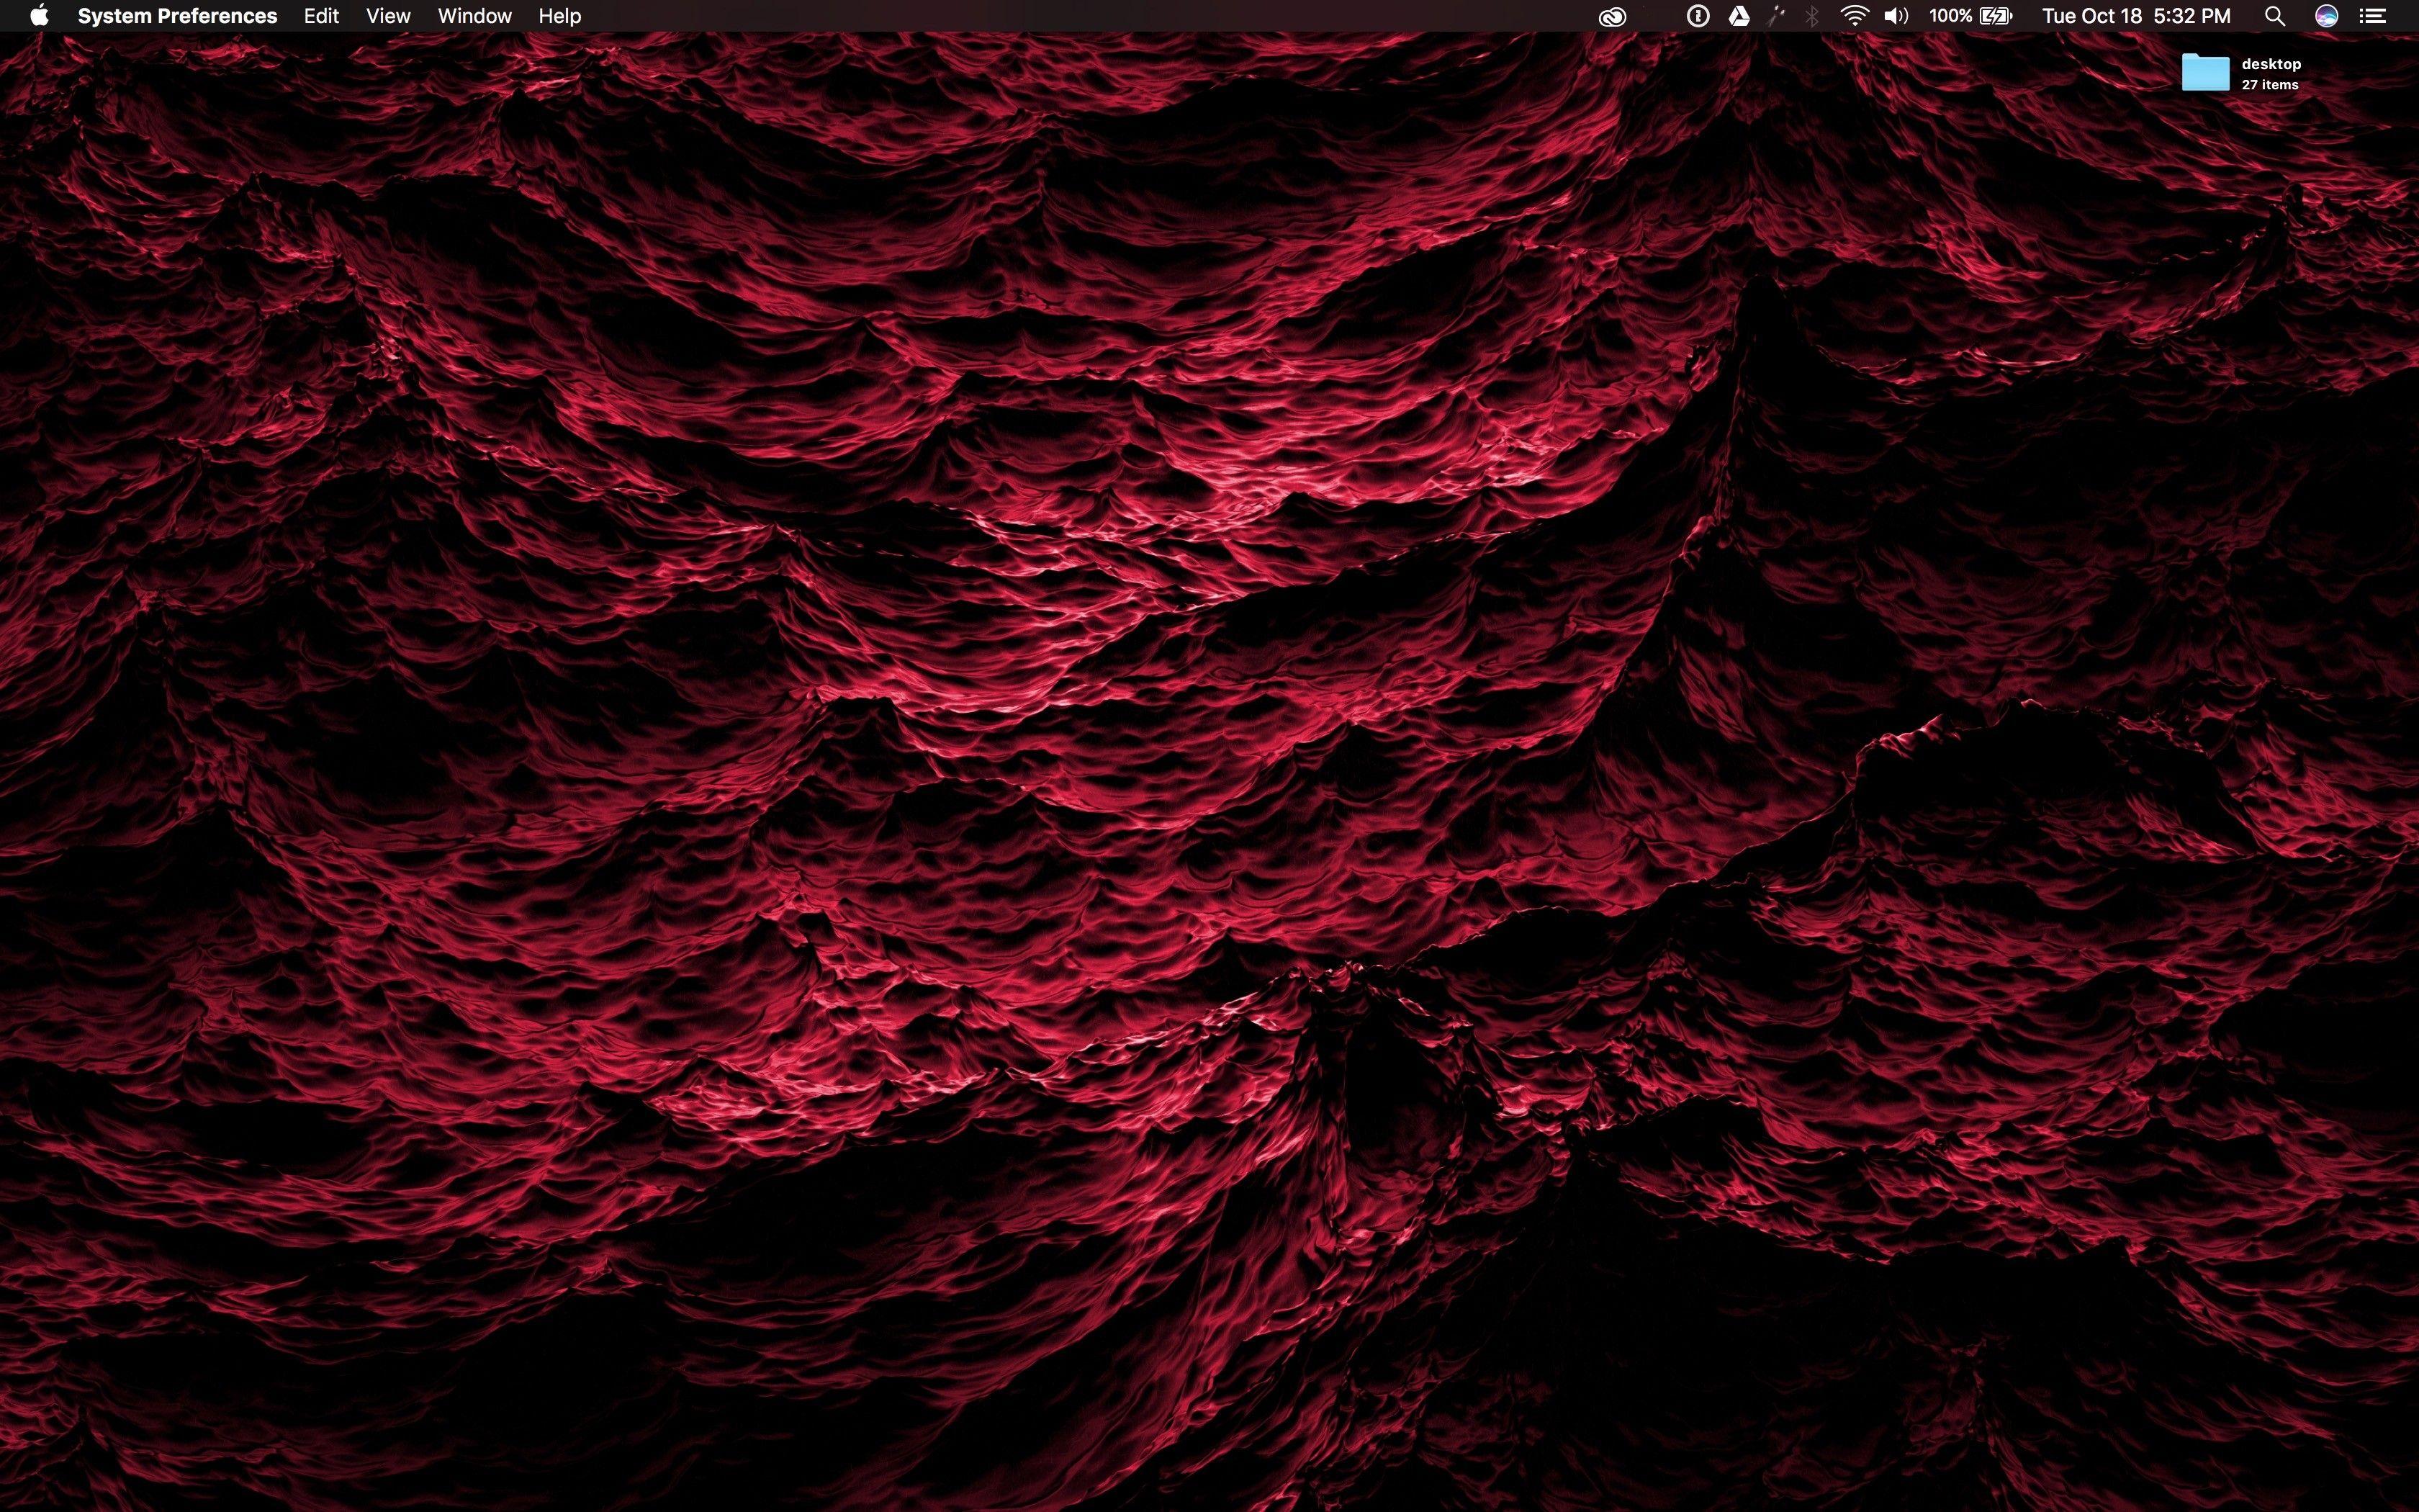
Task: Open the Apple menu
Action: click(40, 16)
